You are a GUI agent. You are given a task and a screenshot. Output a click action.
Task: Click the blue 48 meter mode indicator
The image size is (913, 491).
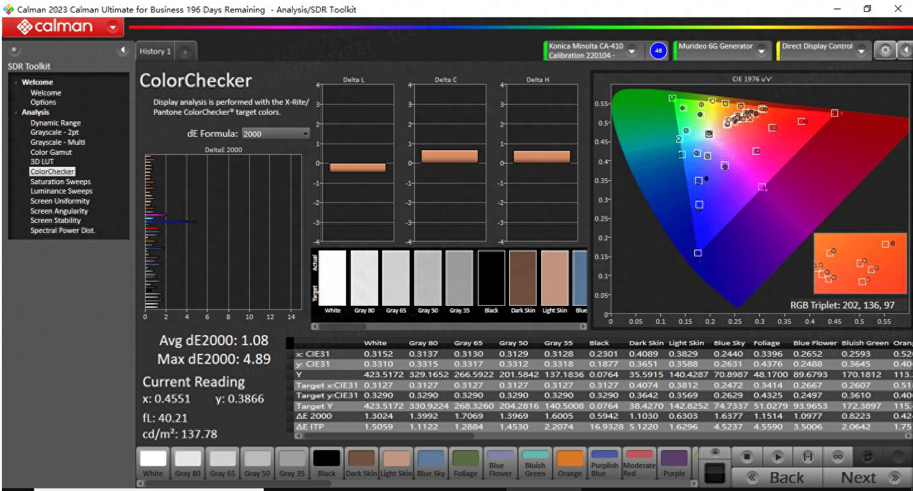[x=657, y=51]
